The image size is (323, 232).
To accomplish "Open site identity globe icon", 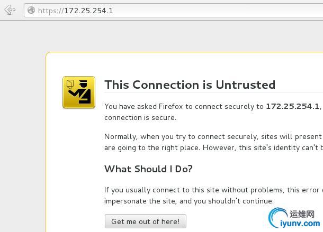I will pos(31,10).
